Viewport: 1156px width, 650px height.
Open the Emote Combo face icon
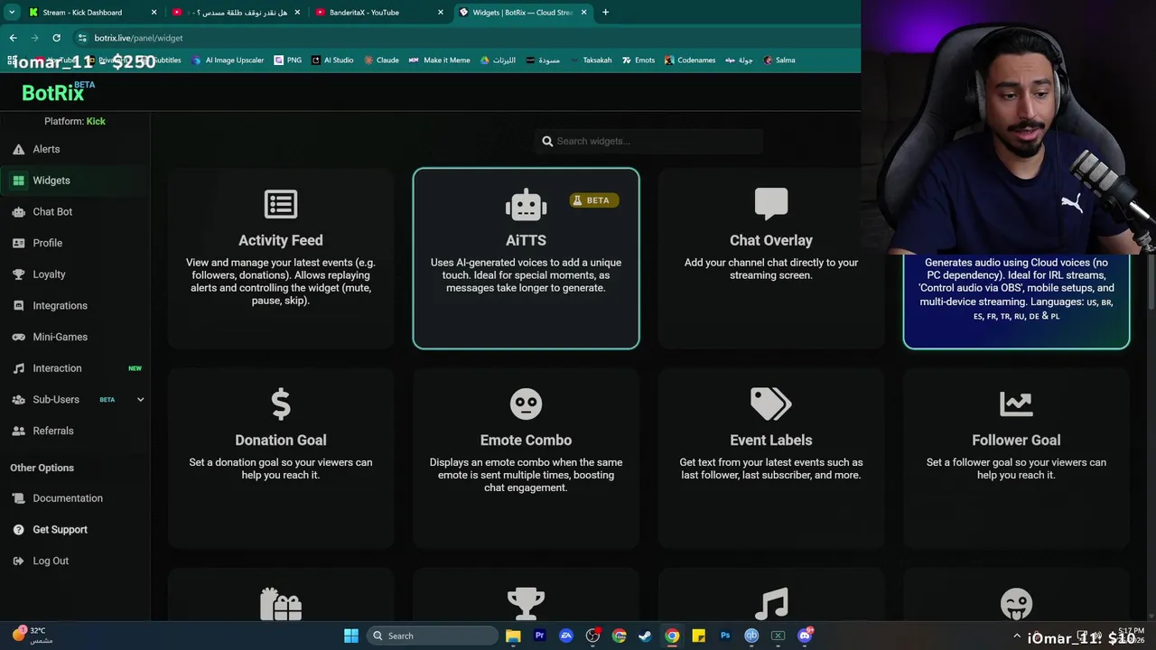526,404
